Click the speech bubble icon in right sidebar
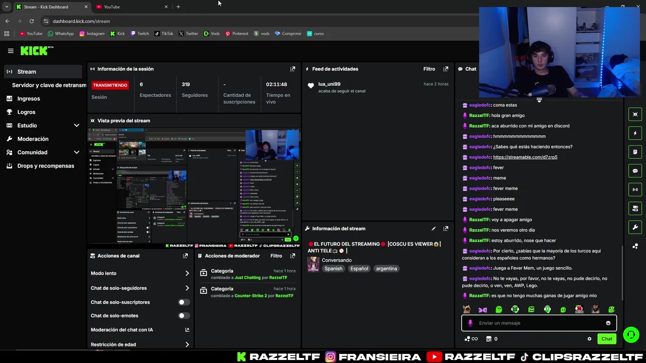The image size is (646, 363). 635,171
